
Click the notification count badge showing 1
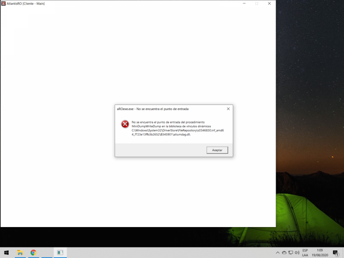point(338,255)
